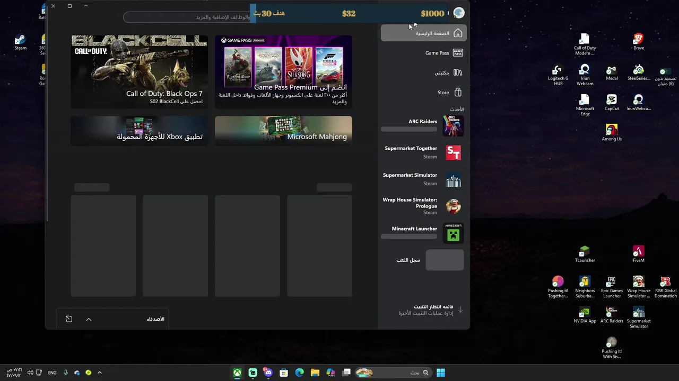Open Xbox mobile app banner
Viewport: 679px width, 381px height.
pos(140,131)
